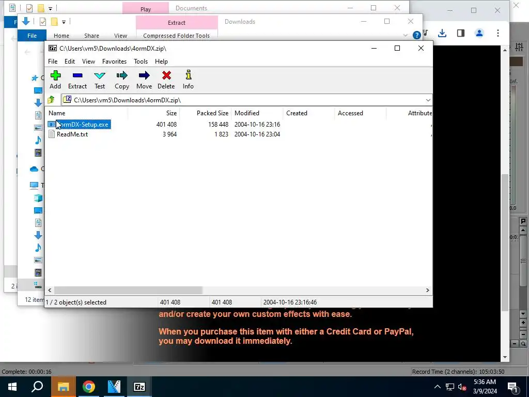Open the Chrome profile avatar icon
The height and width of the screenshot is (397, 529).
(x=479, y=33)
